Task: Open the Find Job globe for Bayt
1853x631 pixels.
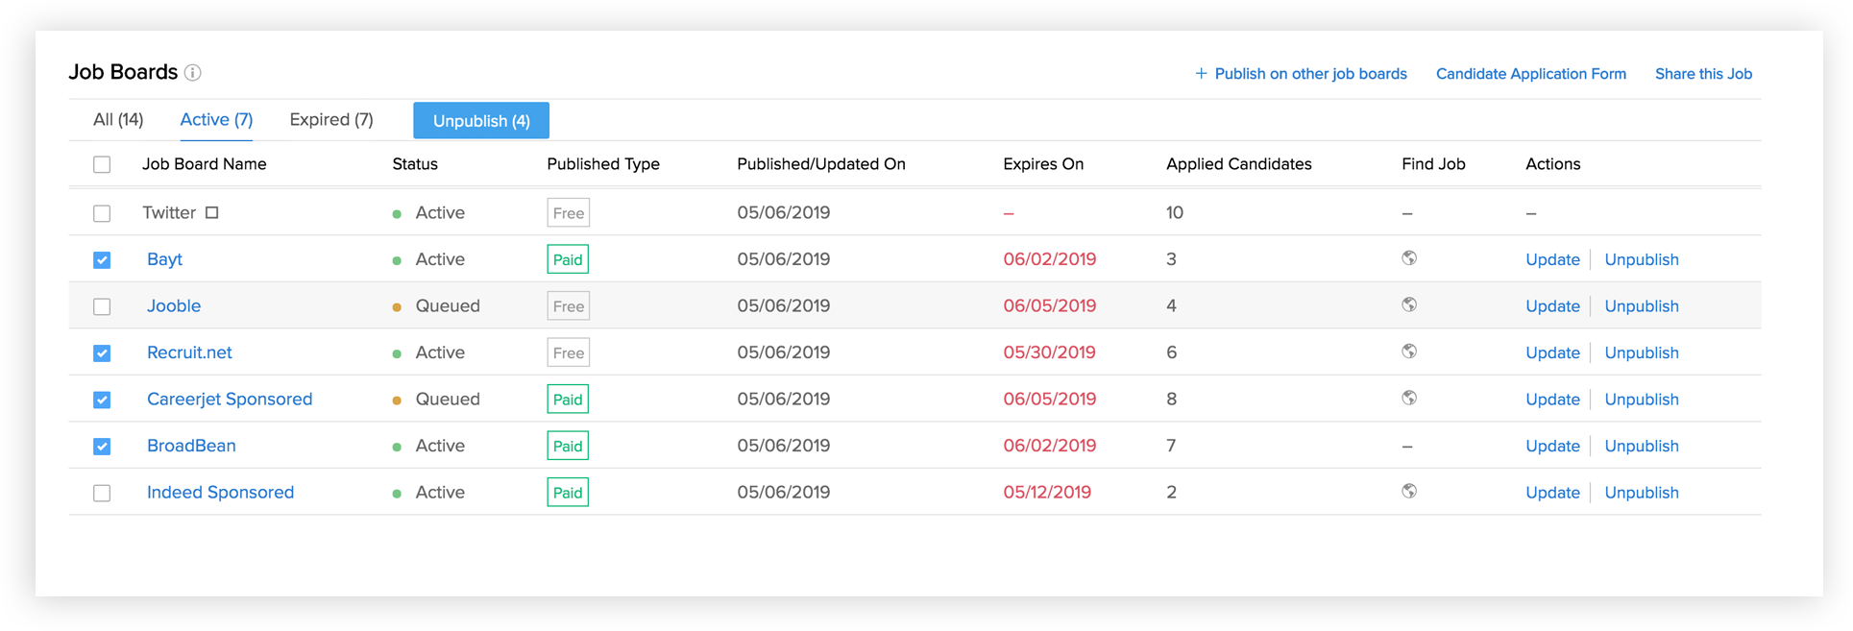Action: (x=1409, y=258)
